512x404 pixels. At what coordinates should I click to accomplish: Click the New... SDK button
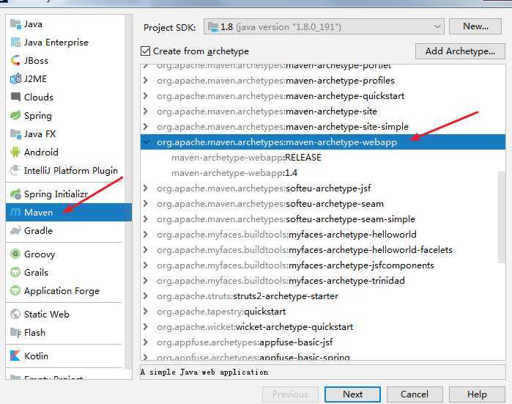pyautogui.click(x=475, y=26)
